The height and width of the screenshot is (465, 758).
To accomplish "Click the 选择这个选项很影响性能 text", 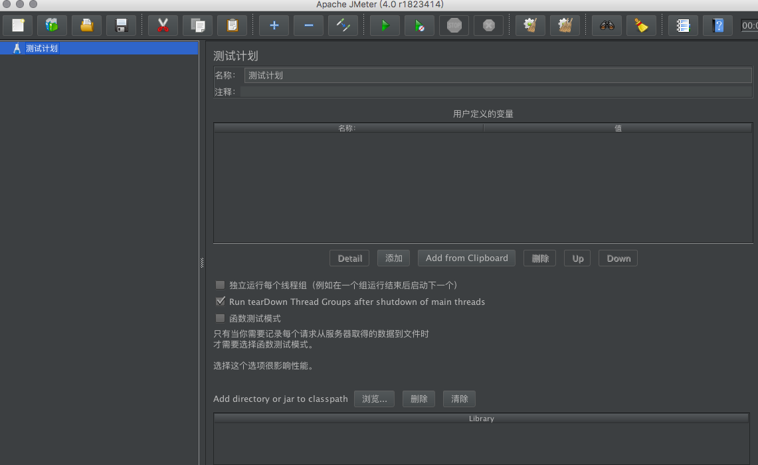I will point(264,366).
